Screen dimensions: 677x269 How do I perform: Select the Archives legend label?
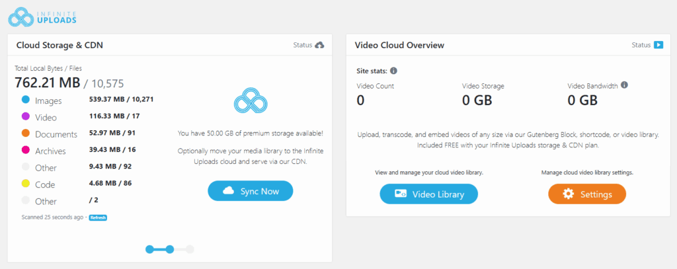[50, 151]
